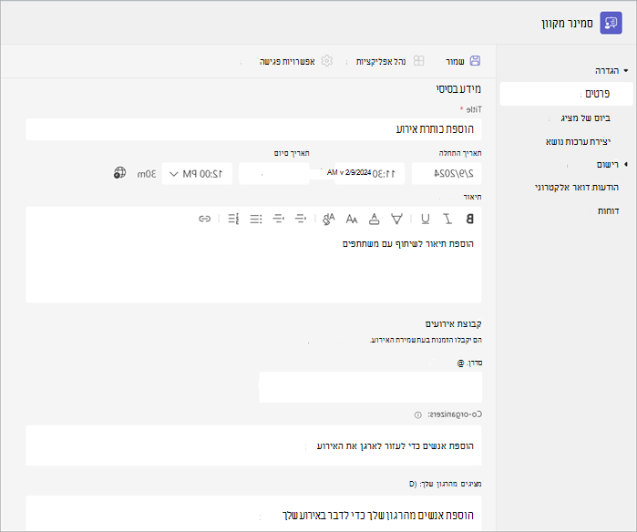Click the increase indent icon
The width and height of the screenshot is (637, 532).
coord(278,219)
